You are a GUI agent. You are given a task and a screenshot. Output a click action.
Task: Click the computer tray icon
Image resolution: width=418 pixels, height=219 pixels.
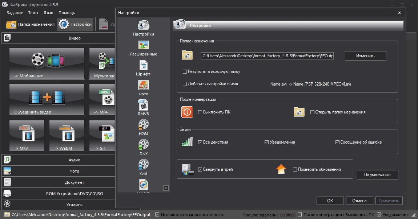coord(187,169)
